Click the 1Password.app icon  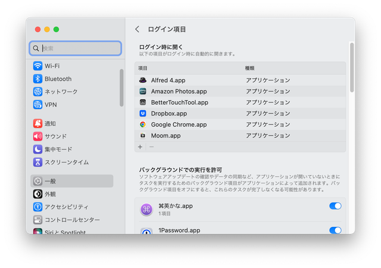click(146, 231)
